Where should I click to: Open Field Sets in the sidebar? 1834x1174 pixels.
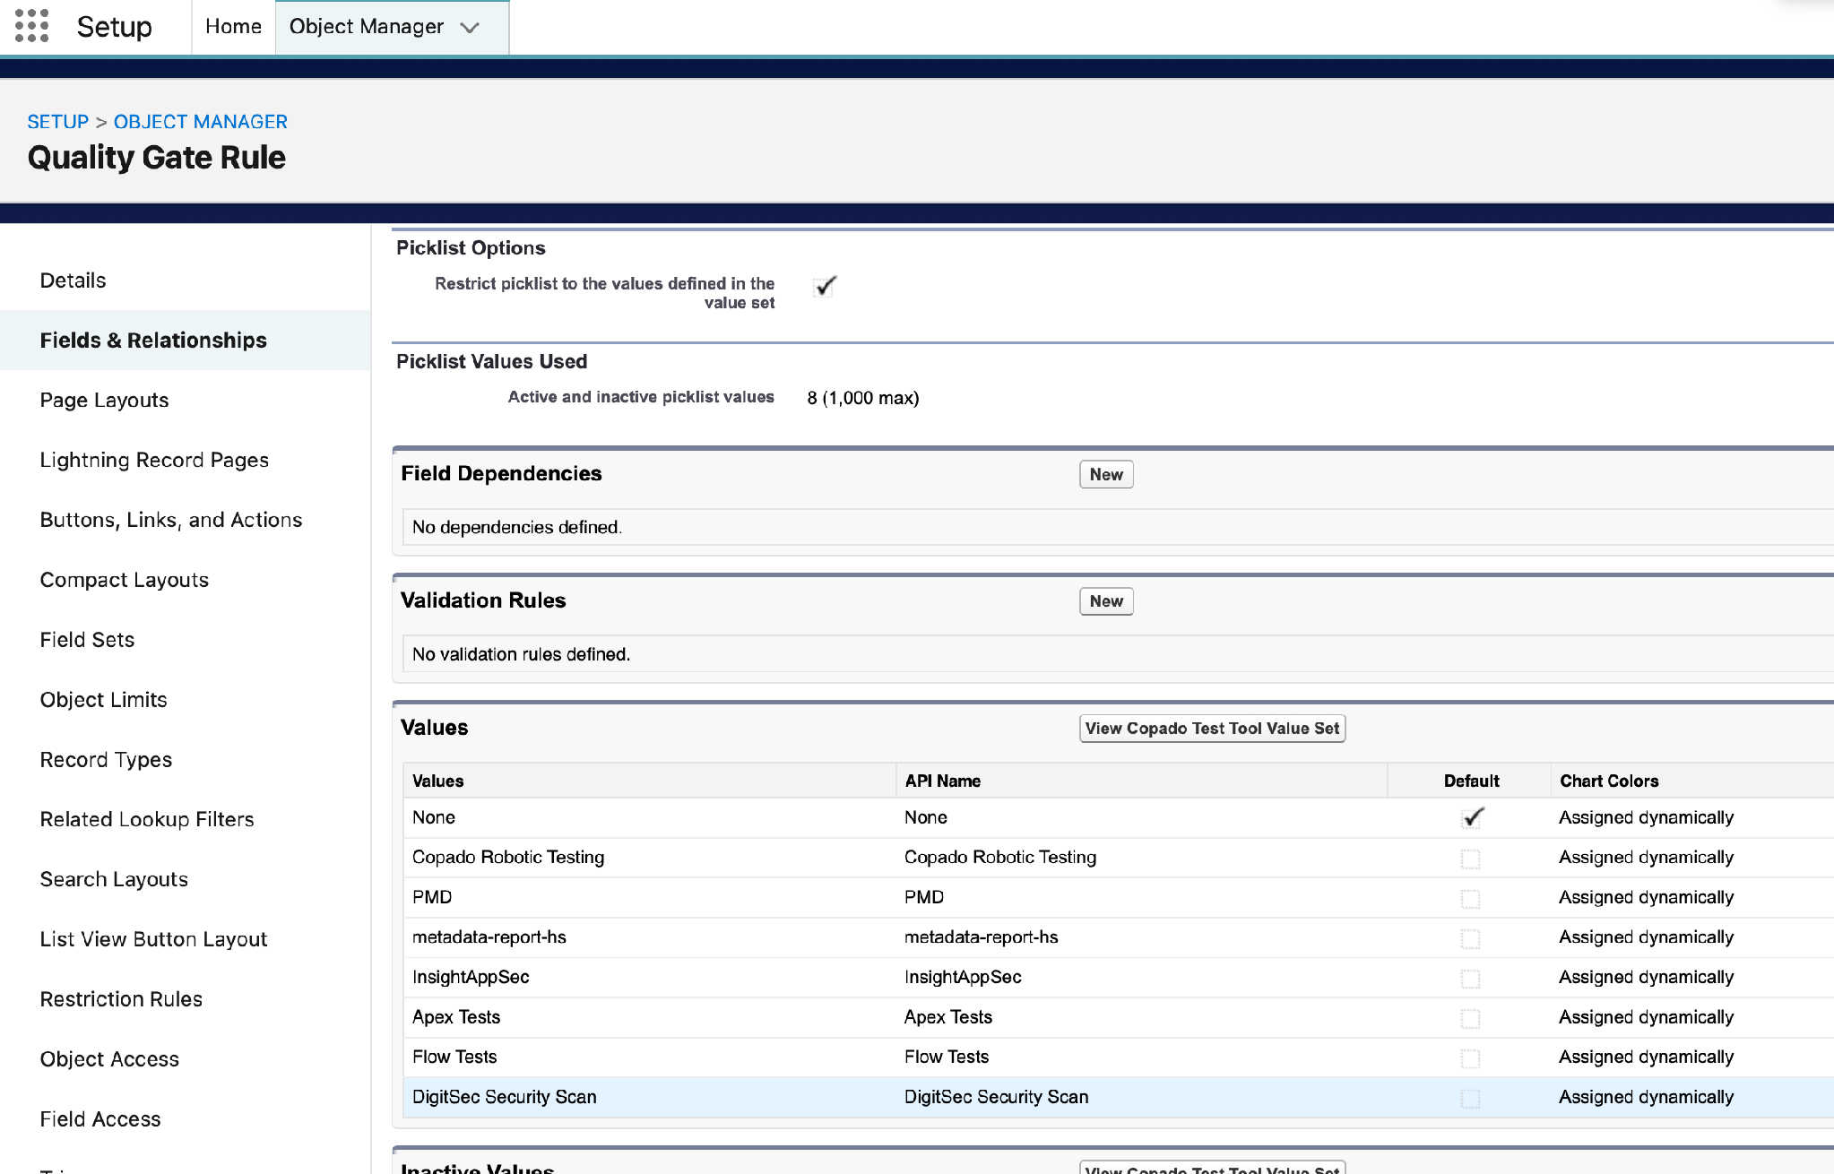87,640
